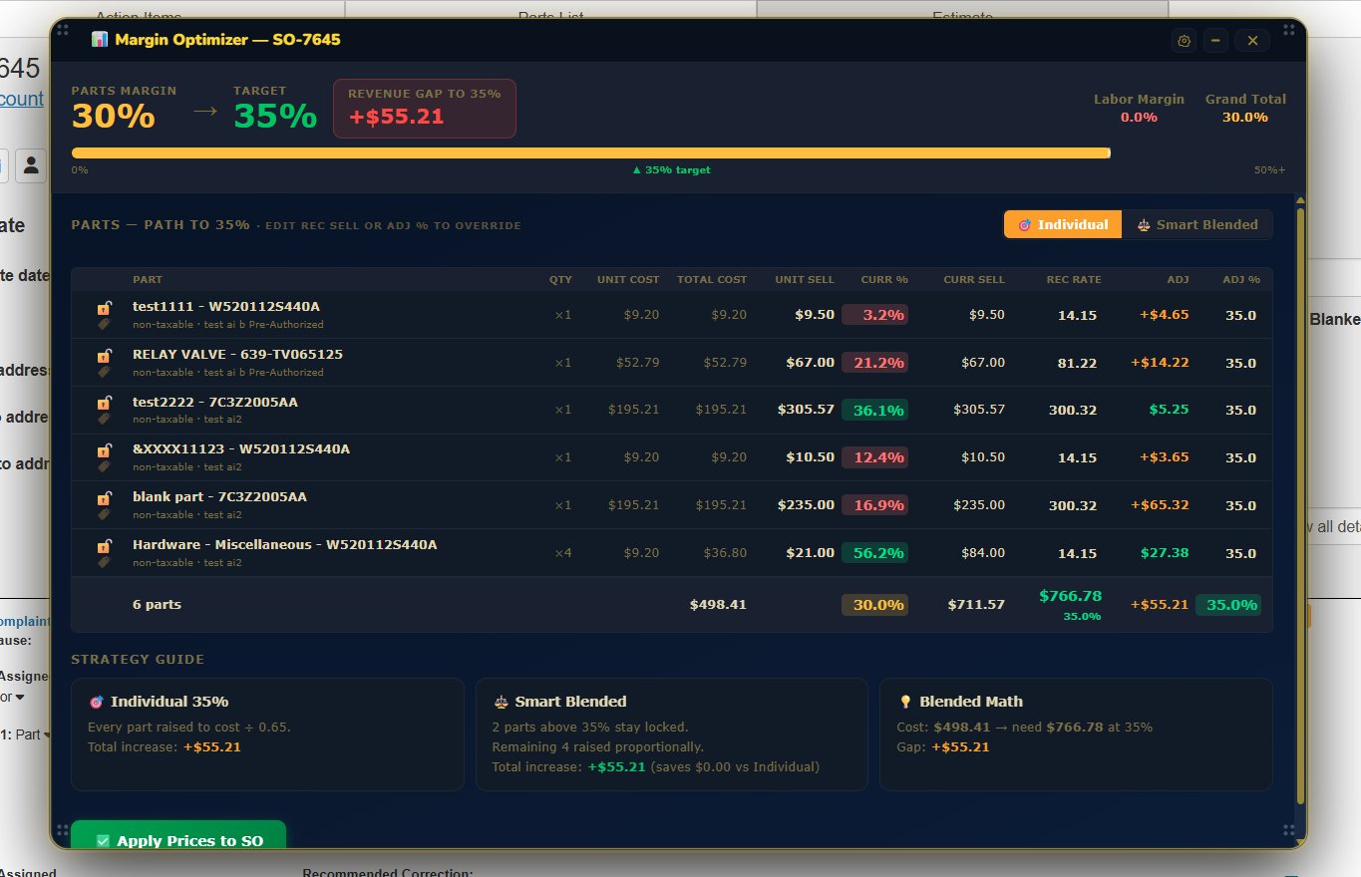1361x877 pixels.
Task: Toggle the lock on RELAY VALVE row
Action: click(104, 356)
